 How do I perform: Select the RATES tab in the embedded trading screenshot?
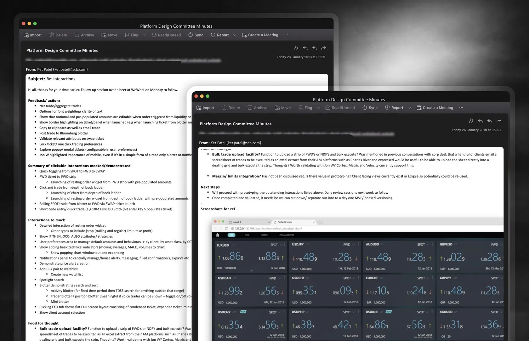[264, 235]
